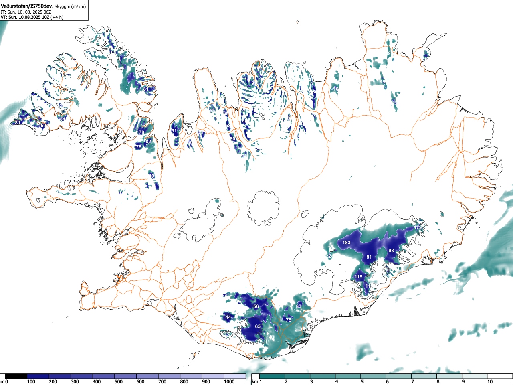Image resolution: width=513 pixels, height=385 pixels.
Task: Click the '5' tick on the km scale
Action: 362,382
